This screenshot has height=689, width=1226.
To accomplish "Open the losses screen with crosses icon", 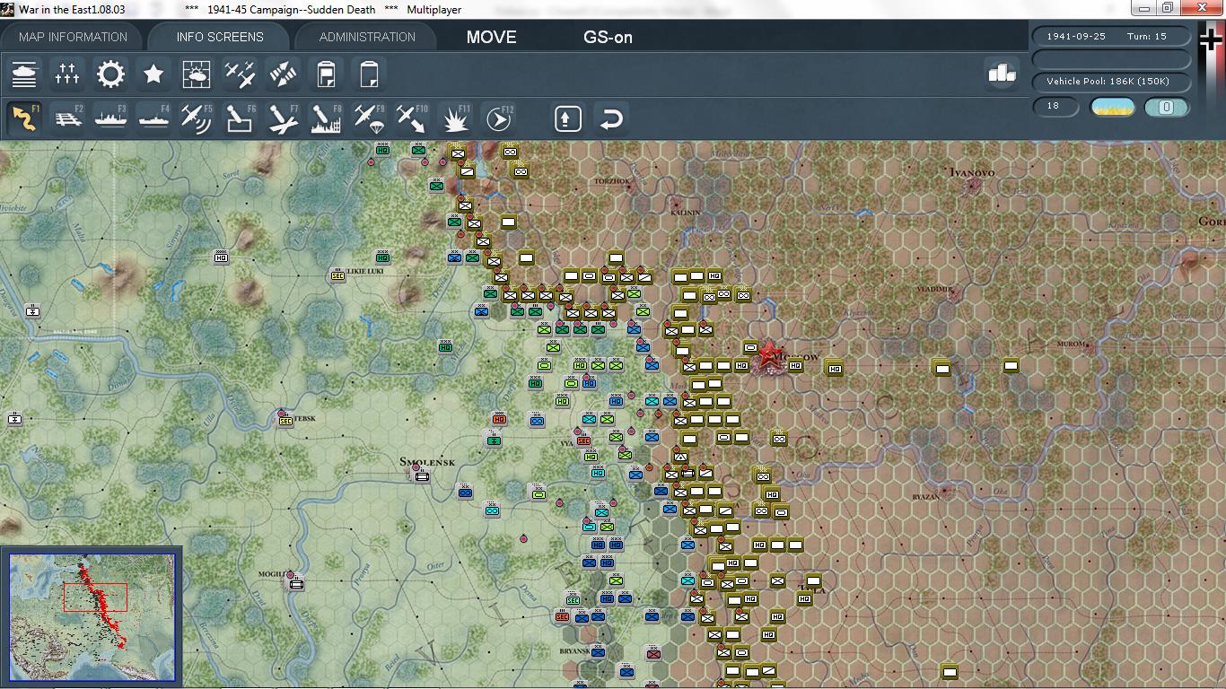I will click(x=67, y=74).
